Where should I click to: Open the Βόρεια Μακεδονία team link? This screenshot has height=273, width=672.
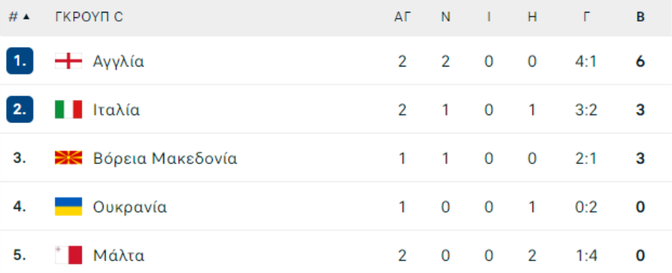click(x=165, y=159)
